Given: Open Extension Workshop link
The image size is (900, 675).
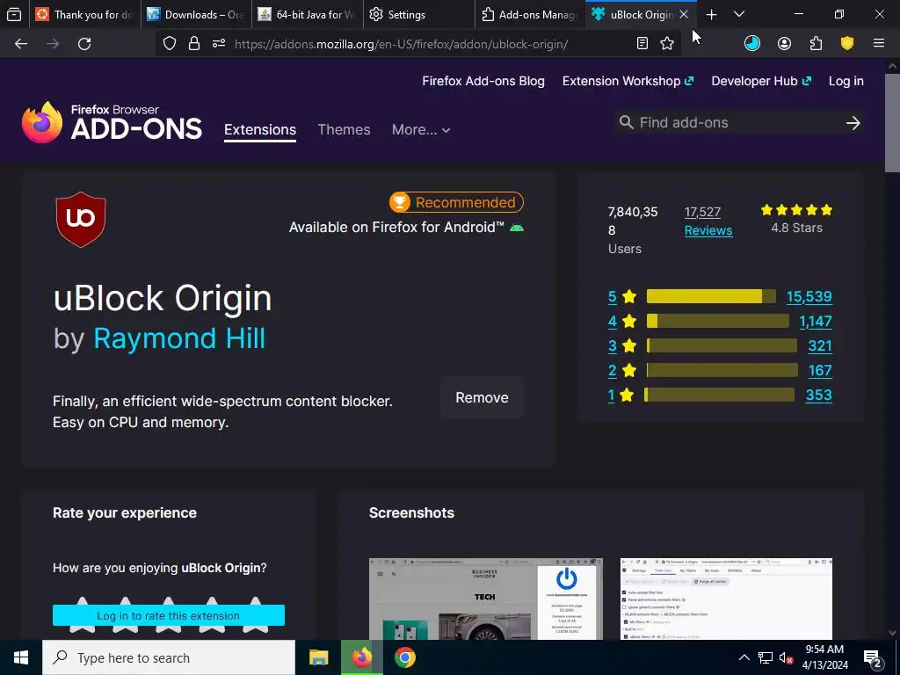Looking at the screenshot, I should (628, 81).
